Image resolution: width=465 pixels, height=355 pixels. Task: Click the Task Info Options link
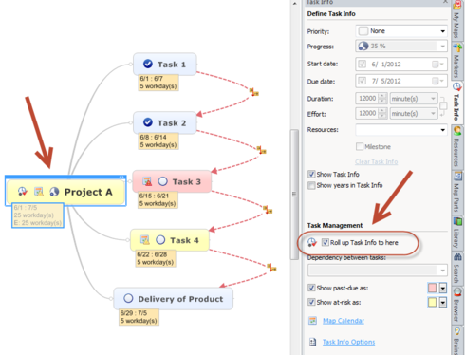click(348, 342)
